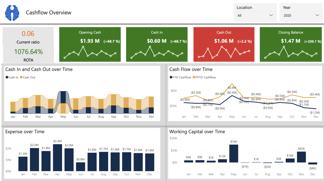Screen dimensions: 324x181
Task: Toggle the Cash Out legend item
Action: (x=27, y=77)
